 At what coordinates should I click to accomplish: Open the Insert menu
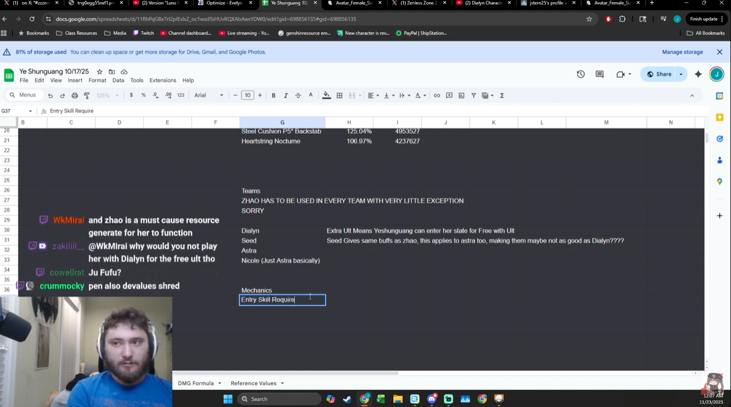click(75, 80)
